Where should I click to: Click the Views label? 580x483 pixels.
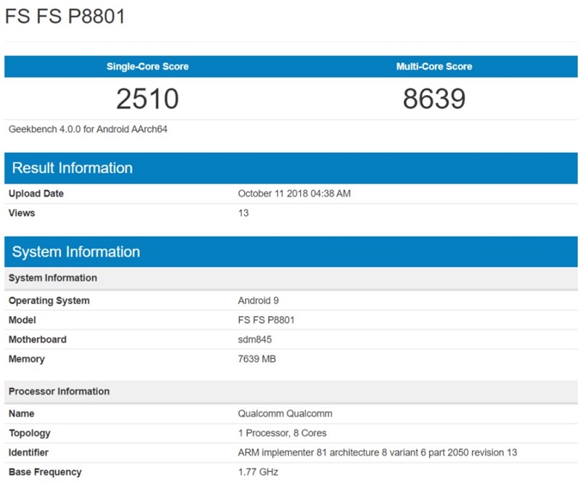22,213
